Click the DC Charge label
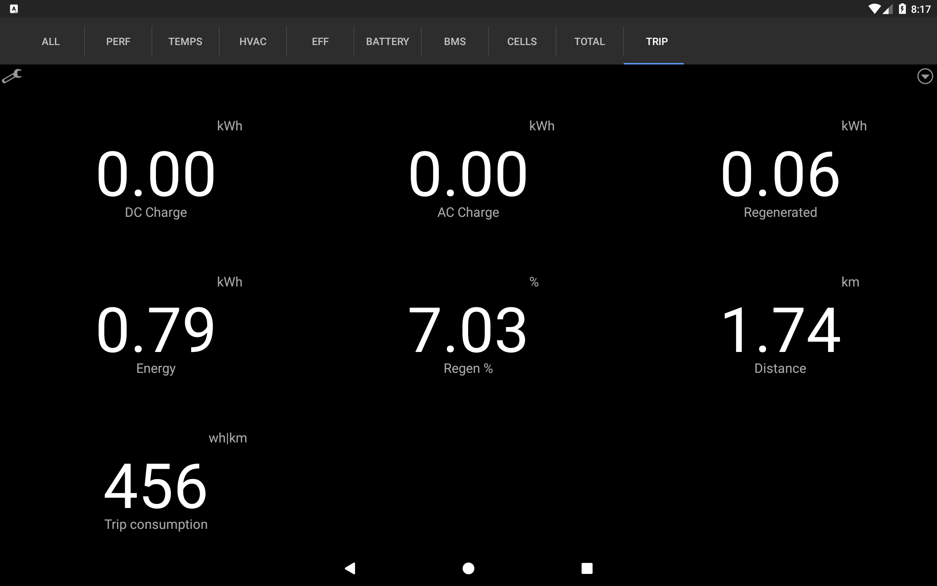937x586 pixels. pos(156,212)
